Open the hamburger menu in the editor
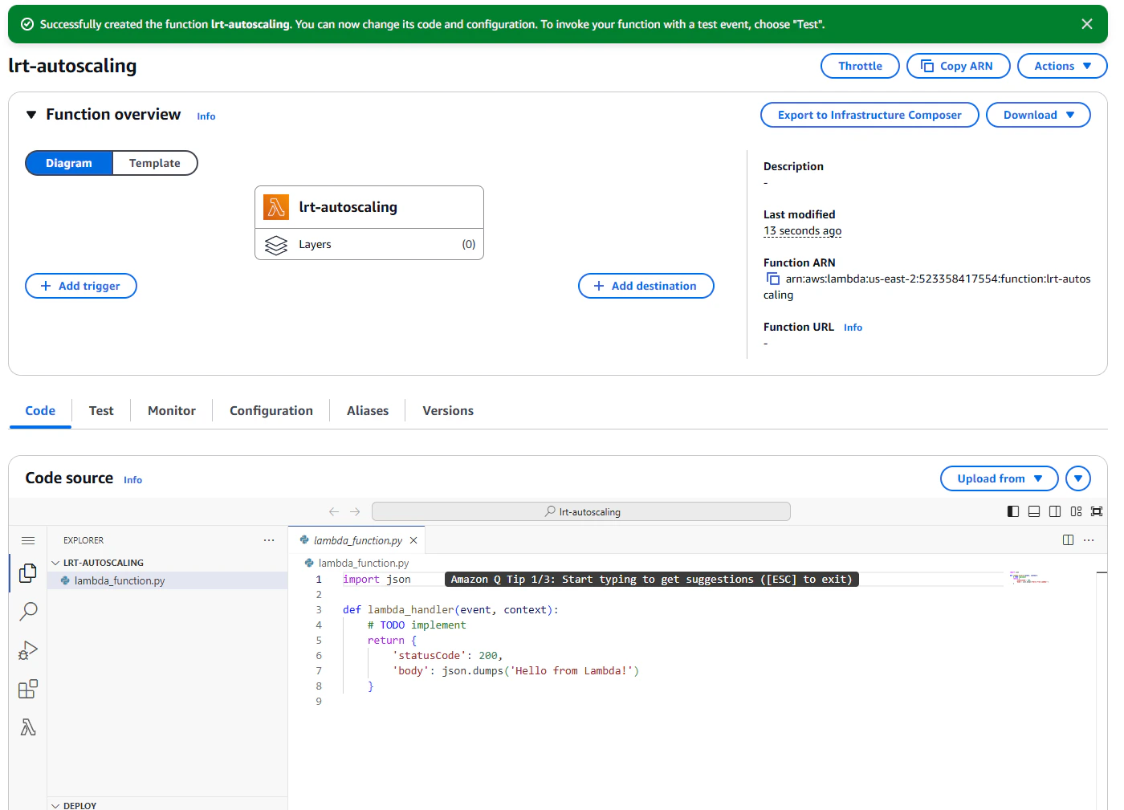The width and height of the screenshot is (1124, 810). click(x=28, y=540)
